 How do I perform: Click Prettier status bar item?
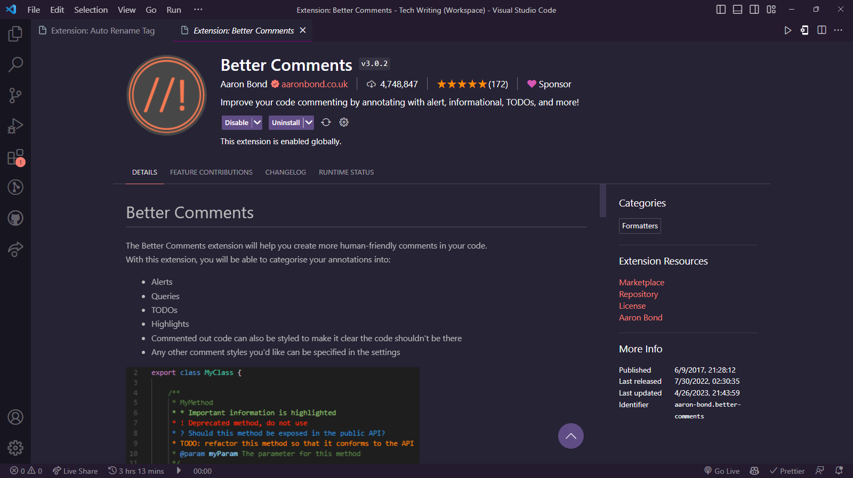coord(787,471)
